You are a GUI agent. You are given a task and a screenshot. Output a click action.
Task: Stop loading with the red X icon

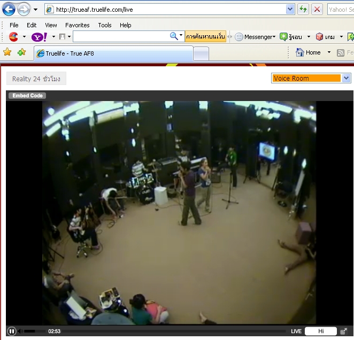pyautogui.click(x=317, y=10)
